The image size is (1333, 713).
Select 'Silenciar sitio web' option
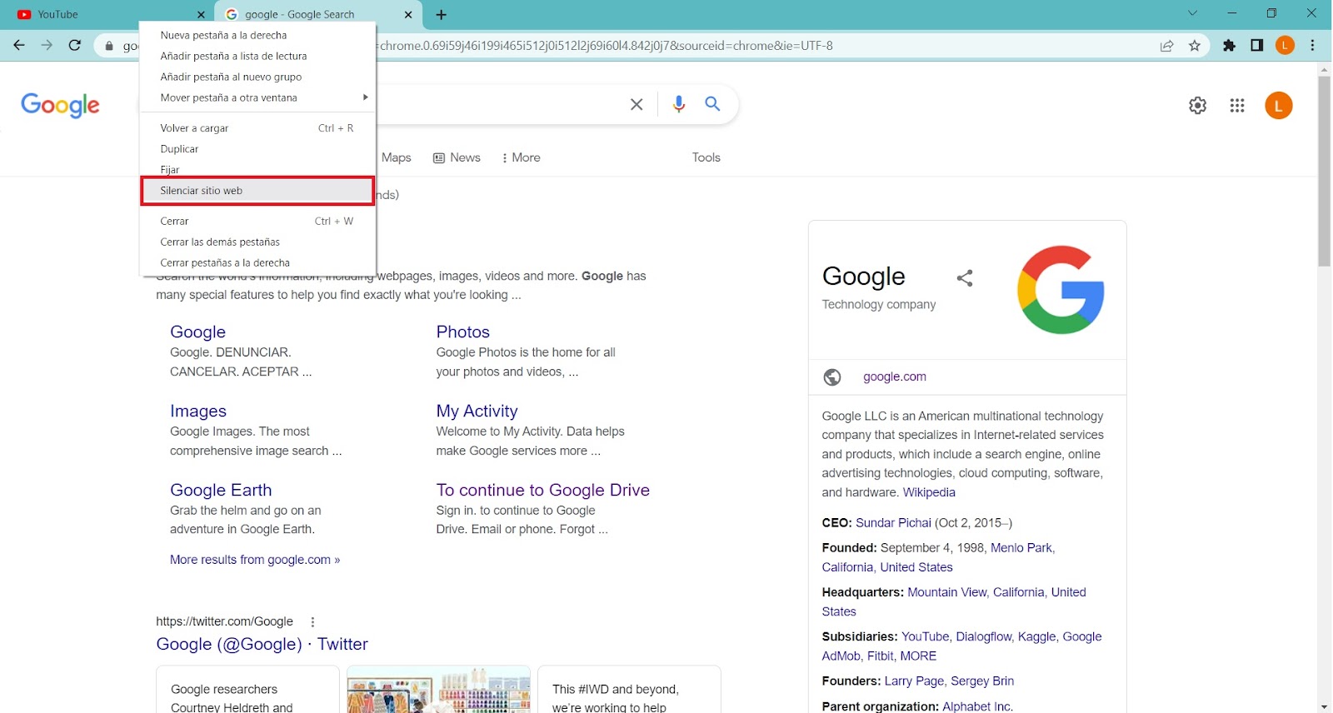257,191
